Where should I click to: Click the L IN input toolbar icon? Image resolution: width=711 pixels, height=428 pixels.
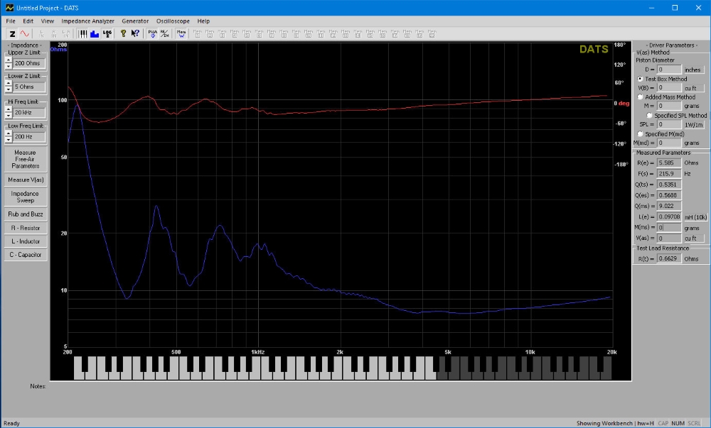(41, 33)
